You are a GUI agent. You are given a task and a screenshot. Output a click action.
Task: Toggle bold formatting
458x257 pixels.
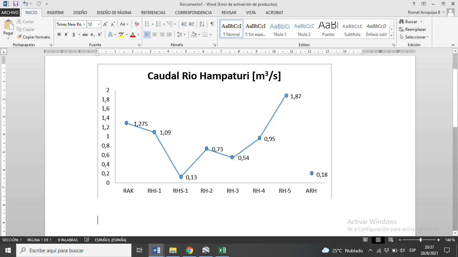59,34
